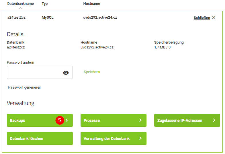Click the Datenbank löschen button
Image resolution: width=225 pixels, height=154 pixels.
point(40,138)
